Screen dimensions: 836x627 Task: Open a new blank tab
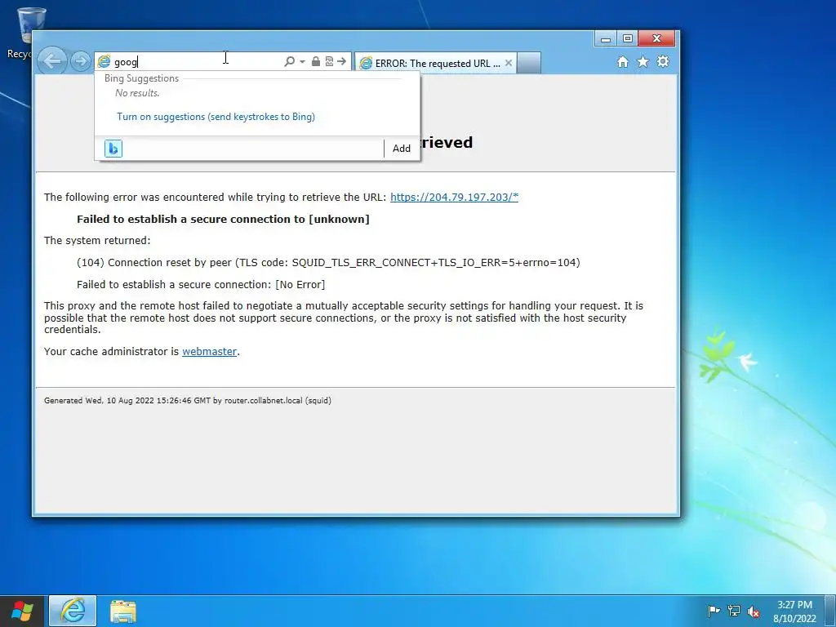(x=529, y=63)
